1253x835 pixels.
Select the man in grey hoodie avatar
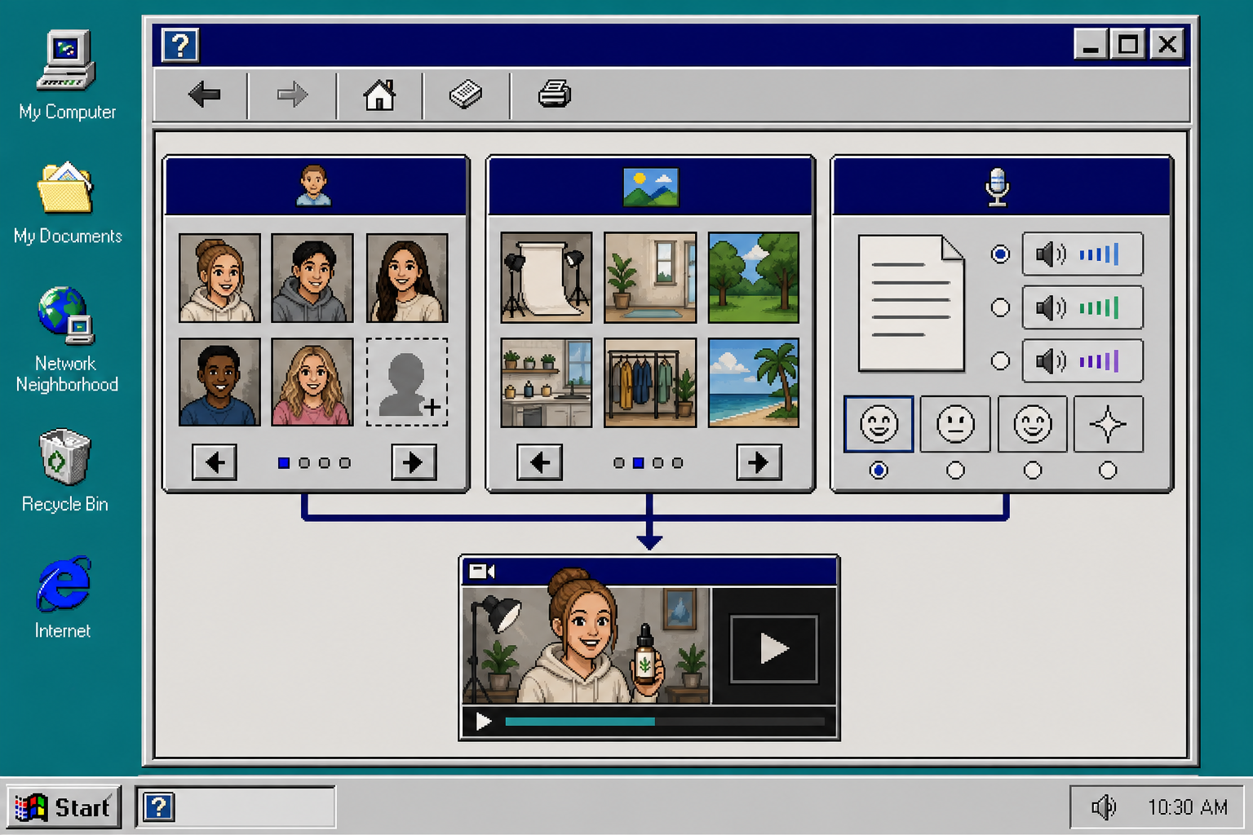[x=312, y=278]
